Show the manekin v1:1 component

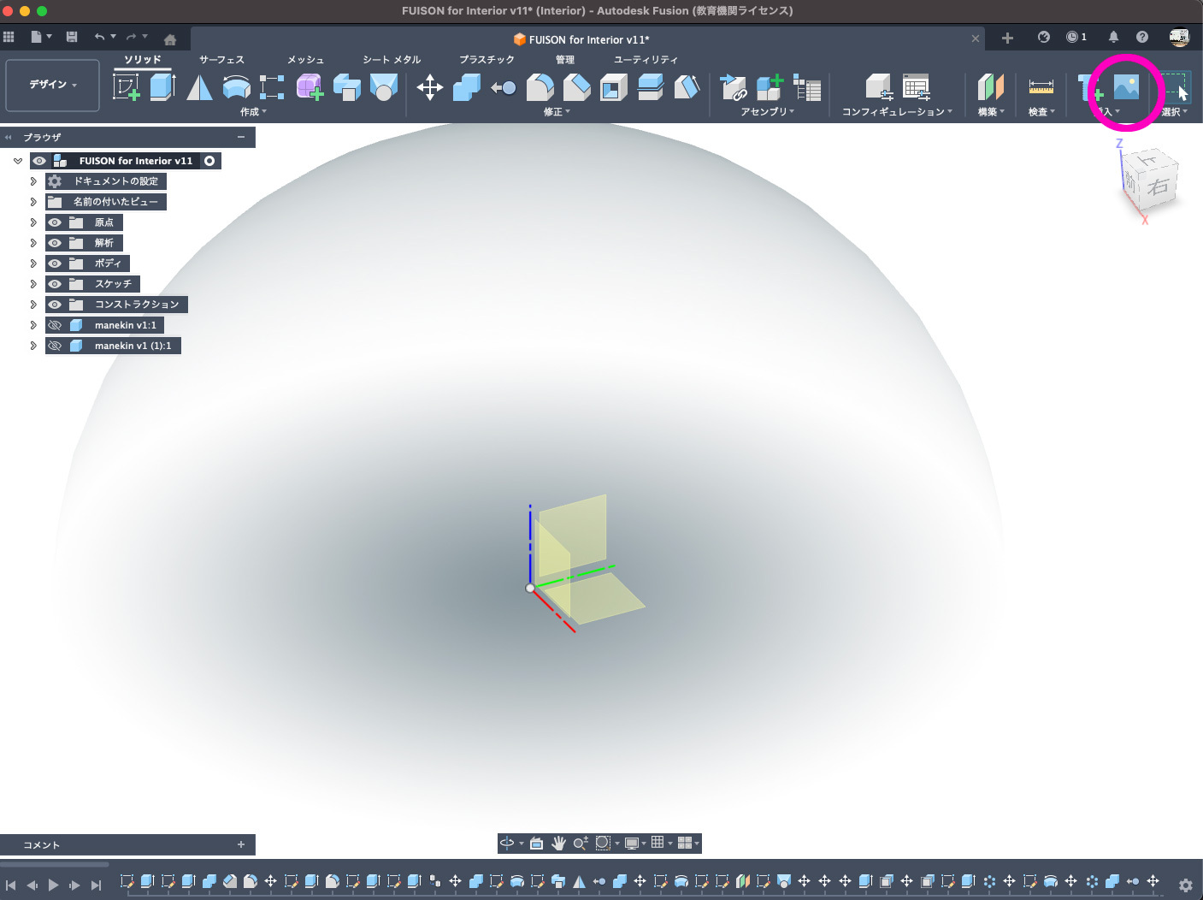pos(55,325)
